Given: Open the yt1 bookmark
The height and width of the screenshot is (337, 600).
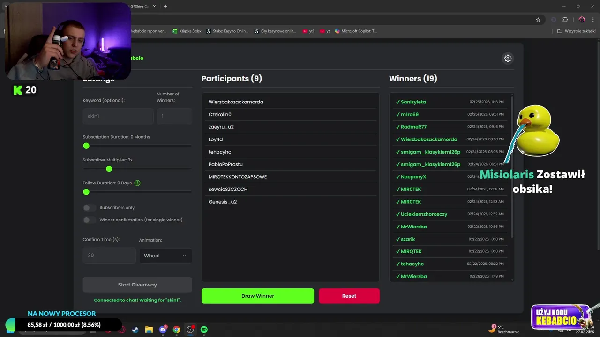Looking at the screenshot, I should click(x=308, y=31).
